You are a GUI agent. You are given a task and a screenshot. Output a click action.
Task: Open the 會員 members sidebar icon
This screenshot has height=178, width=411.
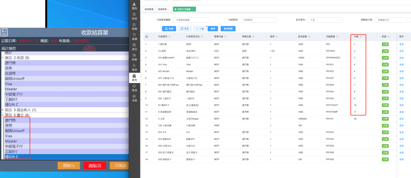tap(134, 67)
